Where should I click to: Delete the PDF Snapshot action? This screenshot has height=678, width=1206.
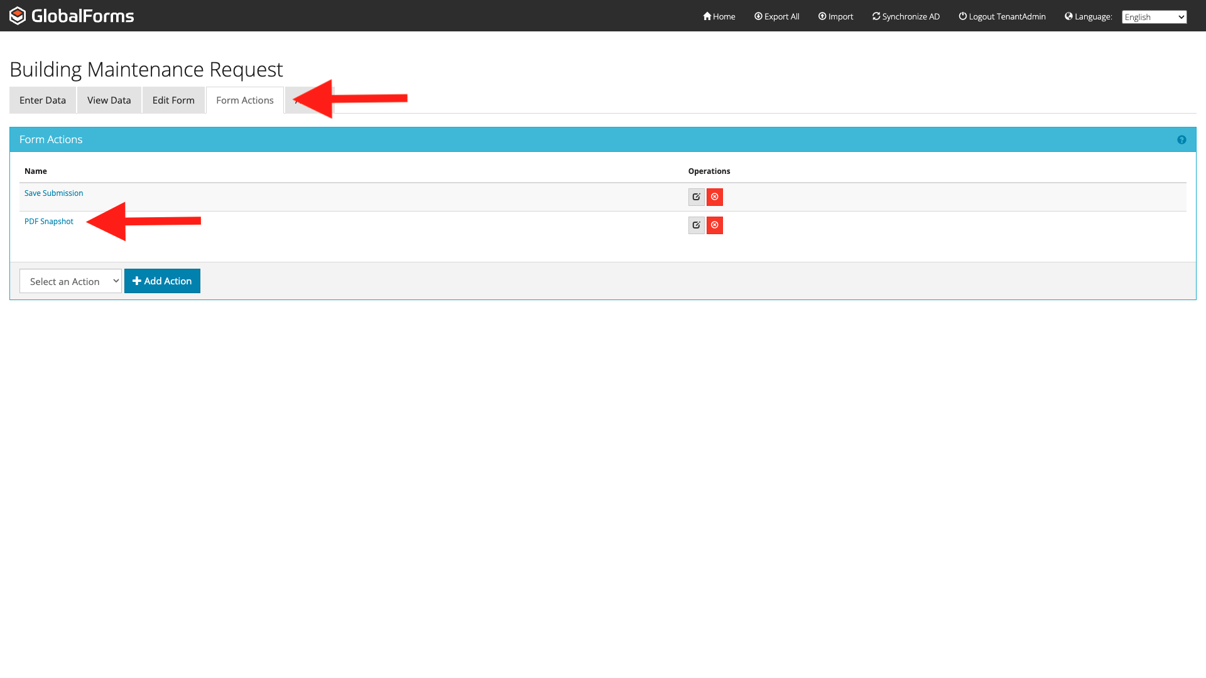[x=715, y=225]
